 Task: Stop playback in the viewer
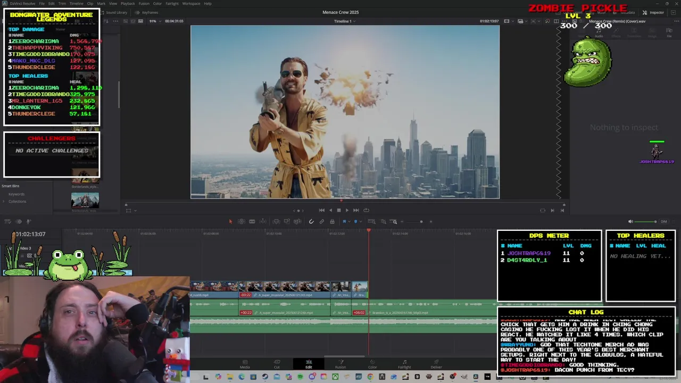click(338, 210)
